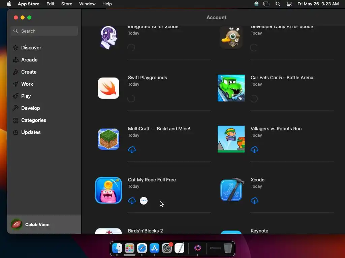Open the Villagers vs Robots Run title
345x258 pixels.
[276, 129]
